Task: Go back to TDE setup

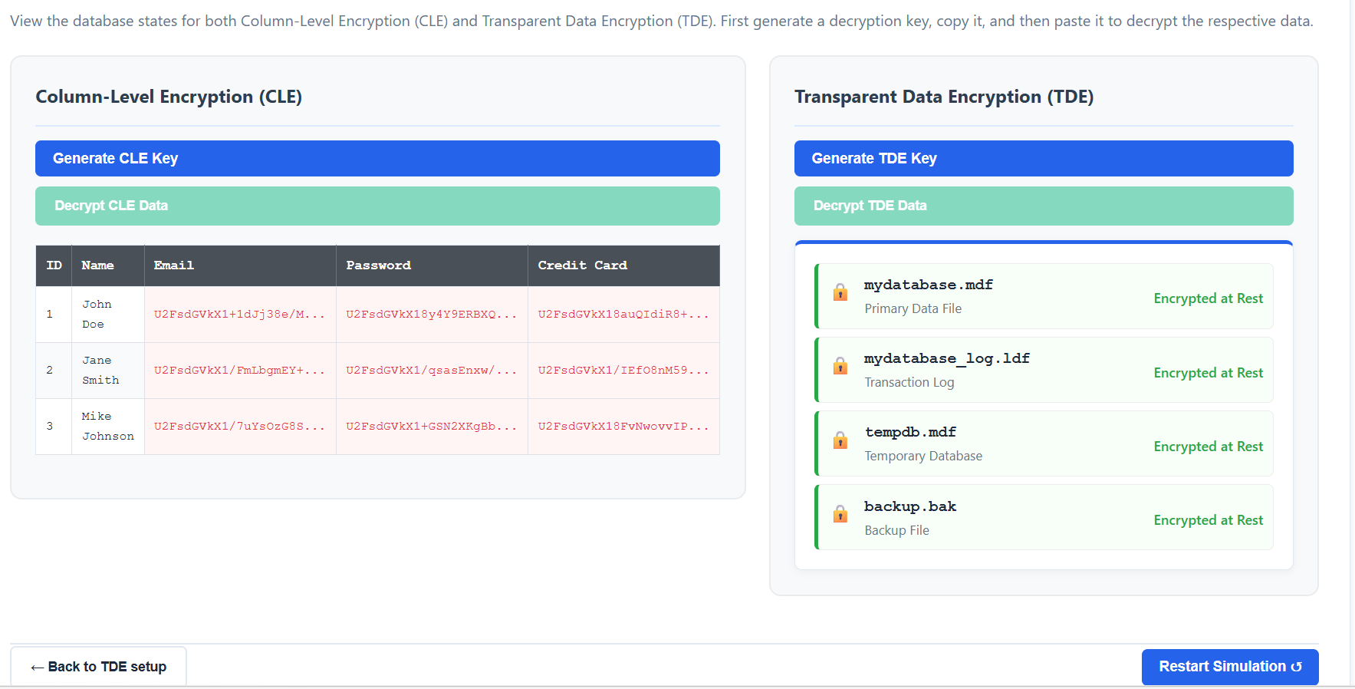Action: 98,667
